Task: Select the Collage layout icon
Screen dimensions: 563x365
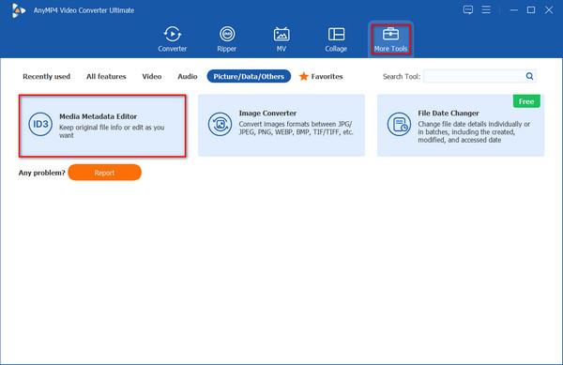Action: coord(336,35)
